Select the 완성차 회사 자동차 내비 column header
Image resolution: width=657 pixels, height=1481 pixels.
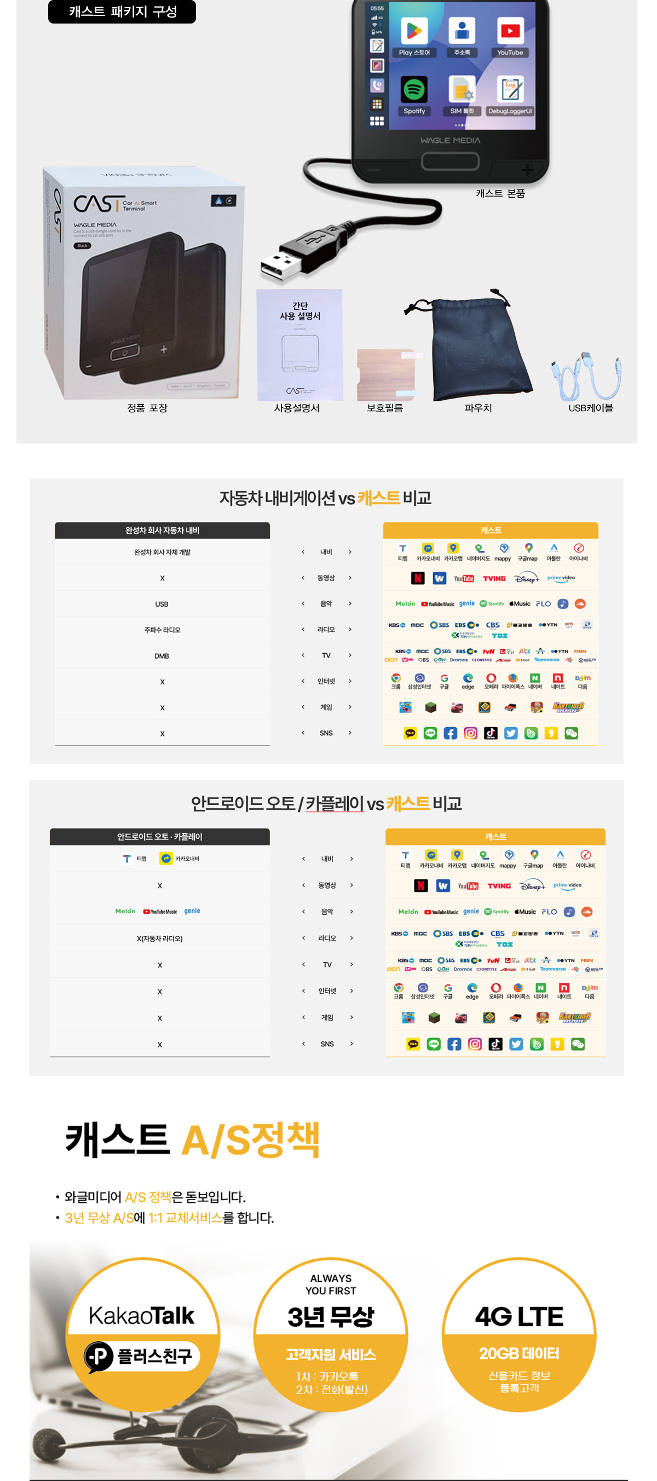(x=162, y=530)
